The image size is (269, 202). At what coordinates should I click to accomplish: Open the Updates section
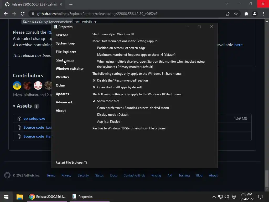tap(62, 94)
